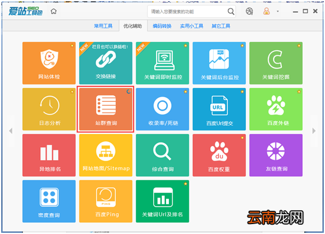Image resolution: width=325 pixels, height=234 pixels.
Task: Launch 网站地图/Sitemap tool
Action: (x=105, y=155)
